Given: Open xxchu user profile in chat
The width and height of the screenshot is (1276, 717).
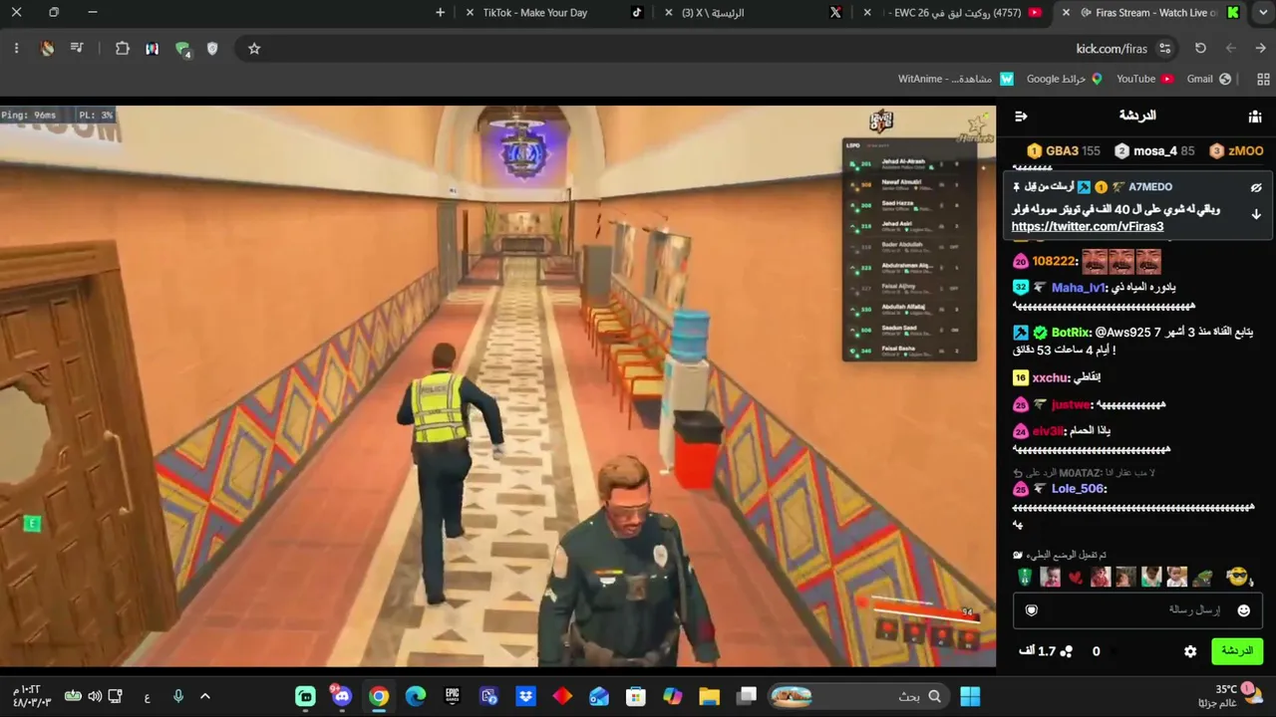Looking at the screenshot, I should click(x=1051, y=378).
